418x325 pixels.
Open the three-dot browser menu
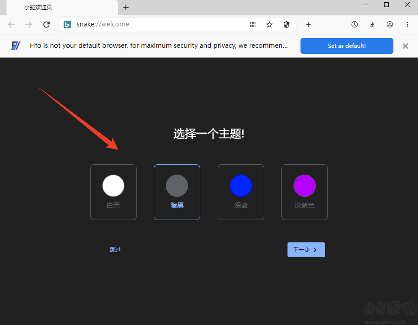[407, 24]
